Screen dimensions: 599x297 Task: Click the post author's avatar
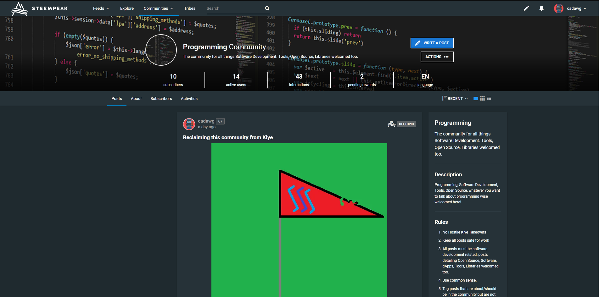pyautogui.click(x=189, y=124)
